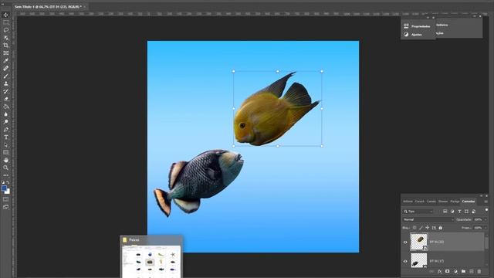
Task: Open the Ajustes panel
Action: click(x=418, y=34)
